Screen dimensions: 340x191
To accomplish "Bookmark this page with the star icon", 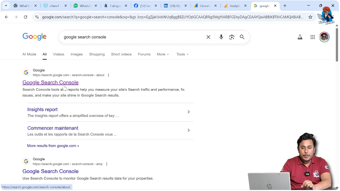I will (310, 17).
